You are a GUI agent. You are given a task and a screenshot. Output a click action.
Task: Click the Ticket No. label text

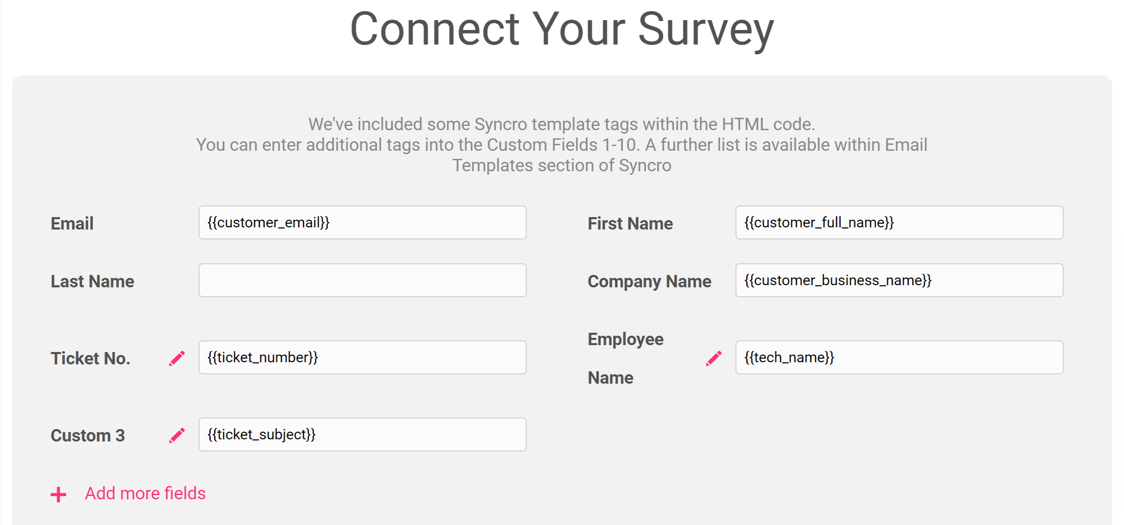coord(90,358)
